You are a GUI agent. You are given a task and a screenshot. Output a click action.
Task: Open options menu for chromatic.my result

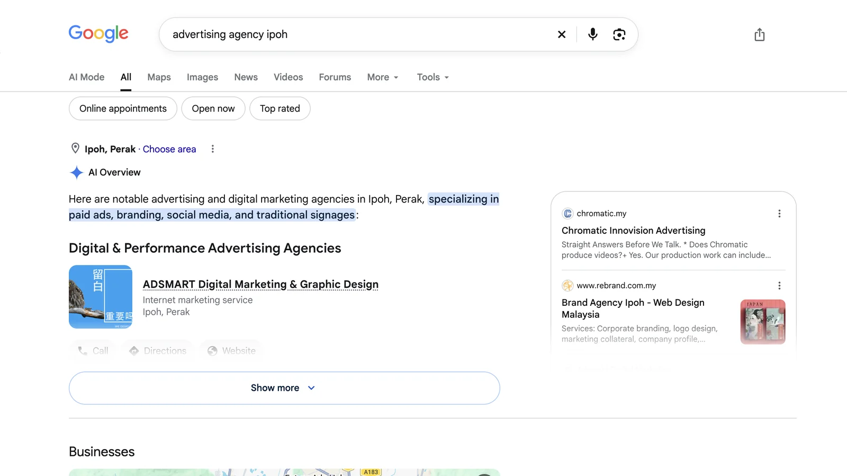tap(779, 214)
